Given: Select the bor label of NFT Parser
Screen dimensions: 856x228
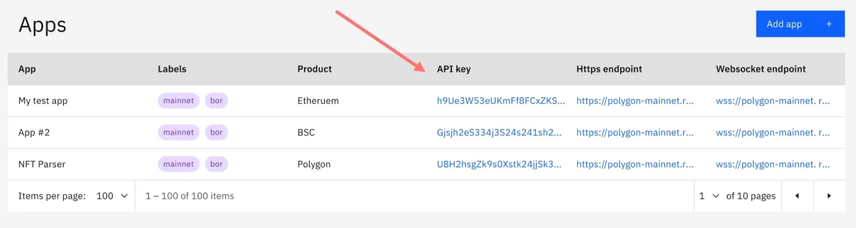Looking at the screenshot, I should pyautogui.click(x=217, y=164).
